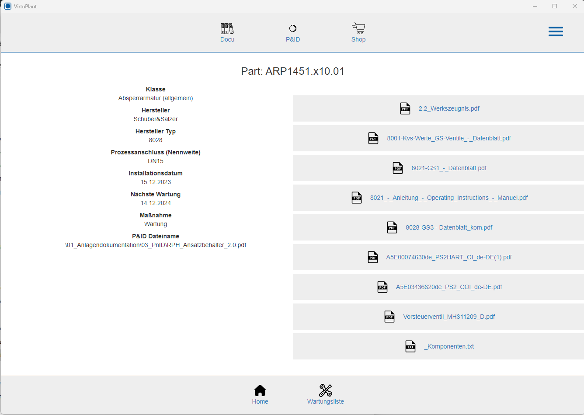Click PDF icon of 2.2_Werkszeugnis.pdf
584x415 pixels.
pyautogui.click(x=405, y=108)
